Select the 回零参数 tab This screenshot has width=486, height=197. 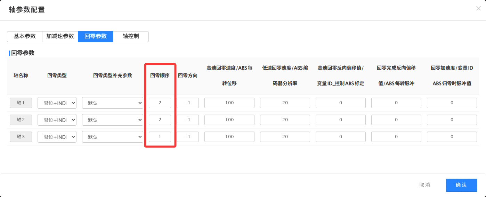tap(96, 36)
